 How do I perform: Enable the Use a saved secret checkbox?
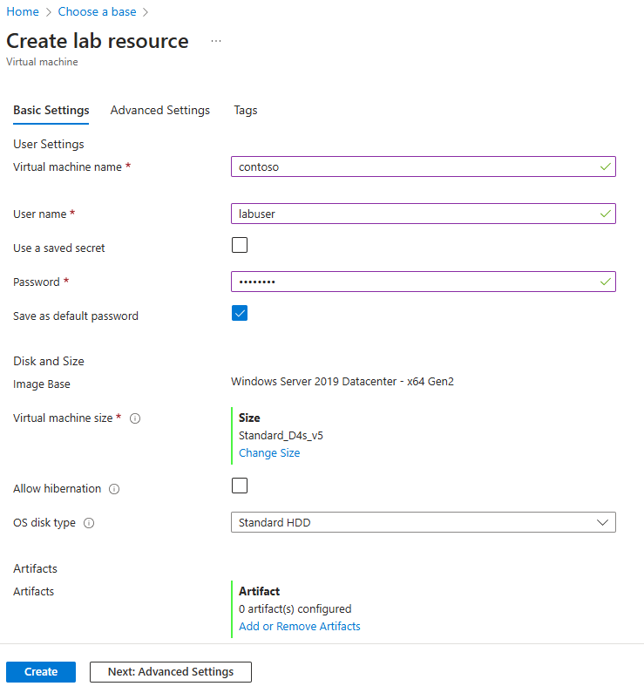(240, 245)
